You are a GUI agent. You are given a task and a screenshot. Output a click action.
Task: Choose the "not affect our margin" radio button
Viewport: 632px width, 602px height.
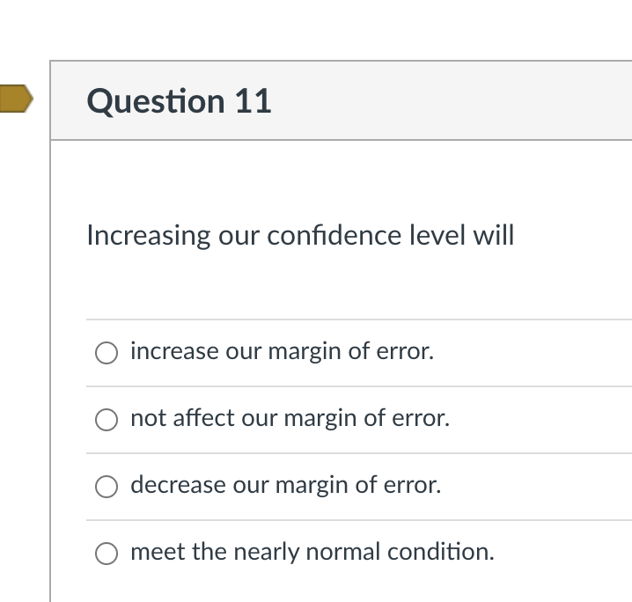coord(107,420)
